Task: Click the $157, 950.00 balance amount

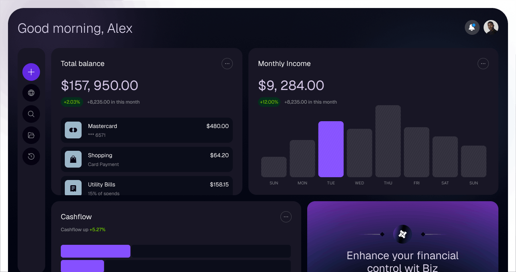Action: pos(100,85)
